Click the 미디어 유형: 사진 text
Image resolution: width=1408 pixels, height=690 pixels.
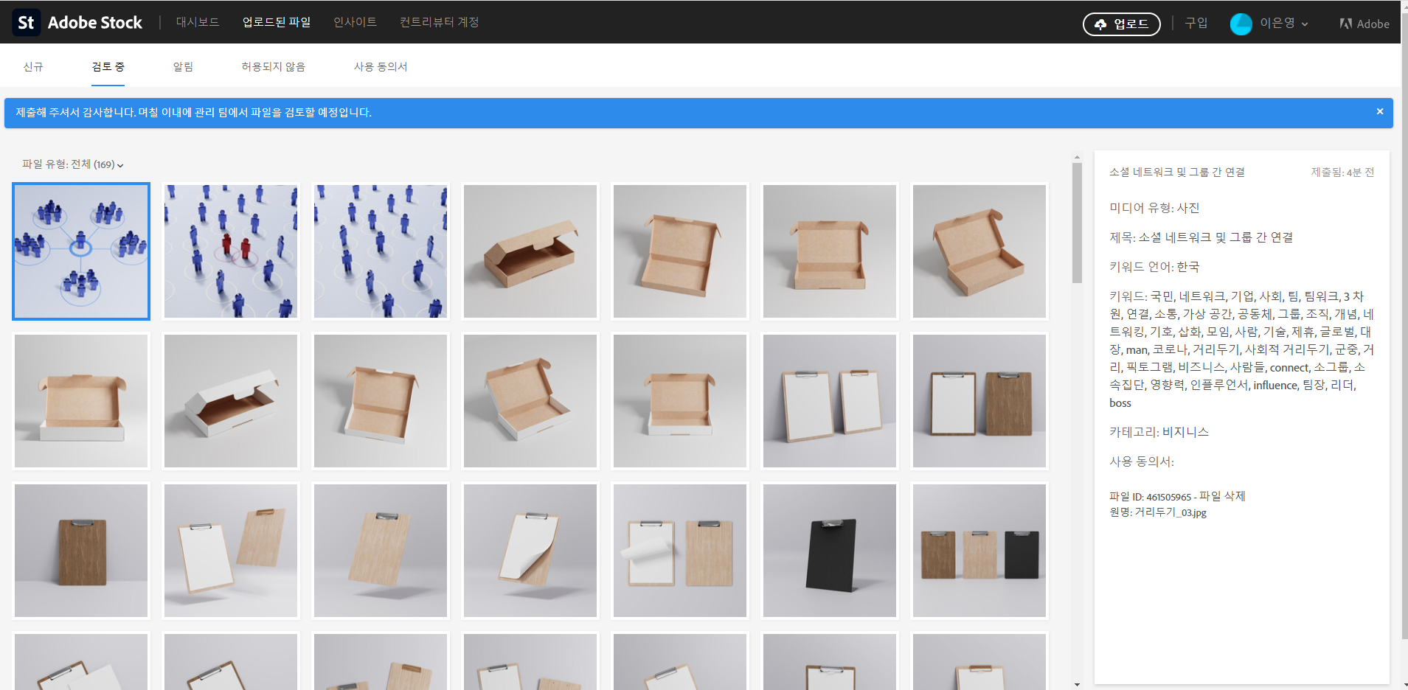(x=1154, y=208)
